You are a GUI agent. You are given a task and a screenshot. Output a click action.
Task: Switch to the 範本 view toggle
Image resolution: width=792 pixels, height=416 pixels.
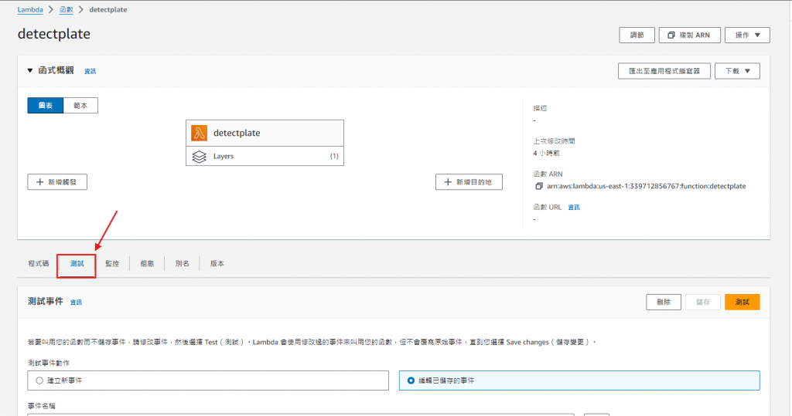pos(80,106)
